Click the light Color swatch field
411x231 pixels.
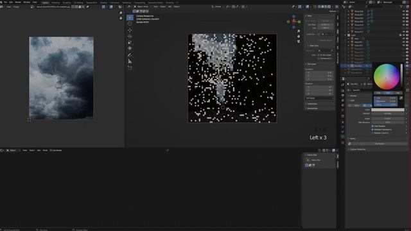point(388,110)
